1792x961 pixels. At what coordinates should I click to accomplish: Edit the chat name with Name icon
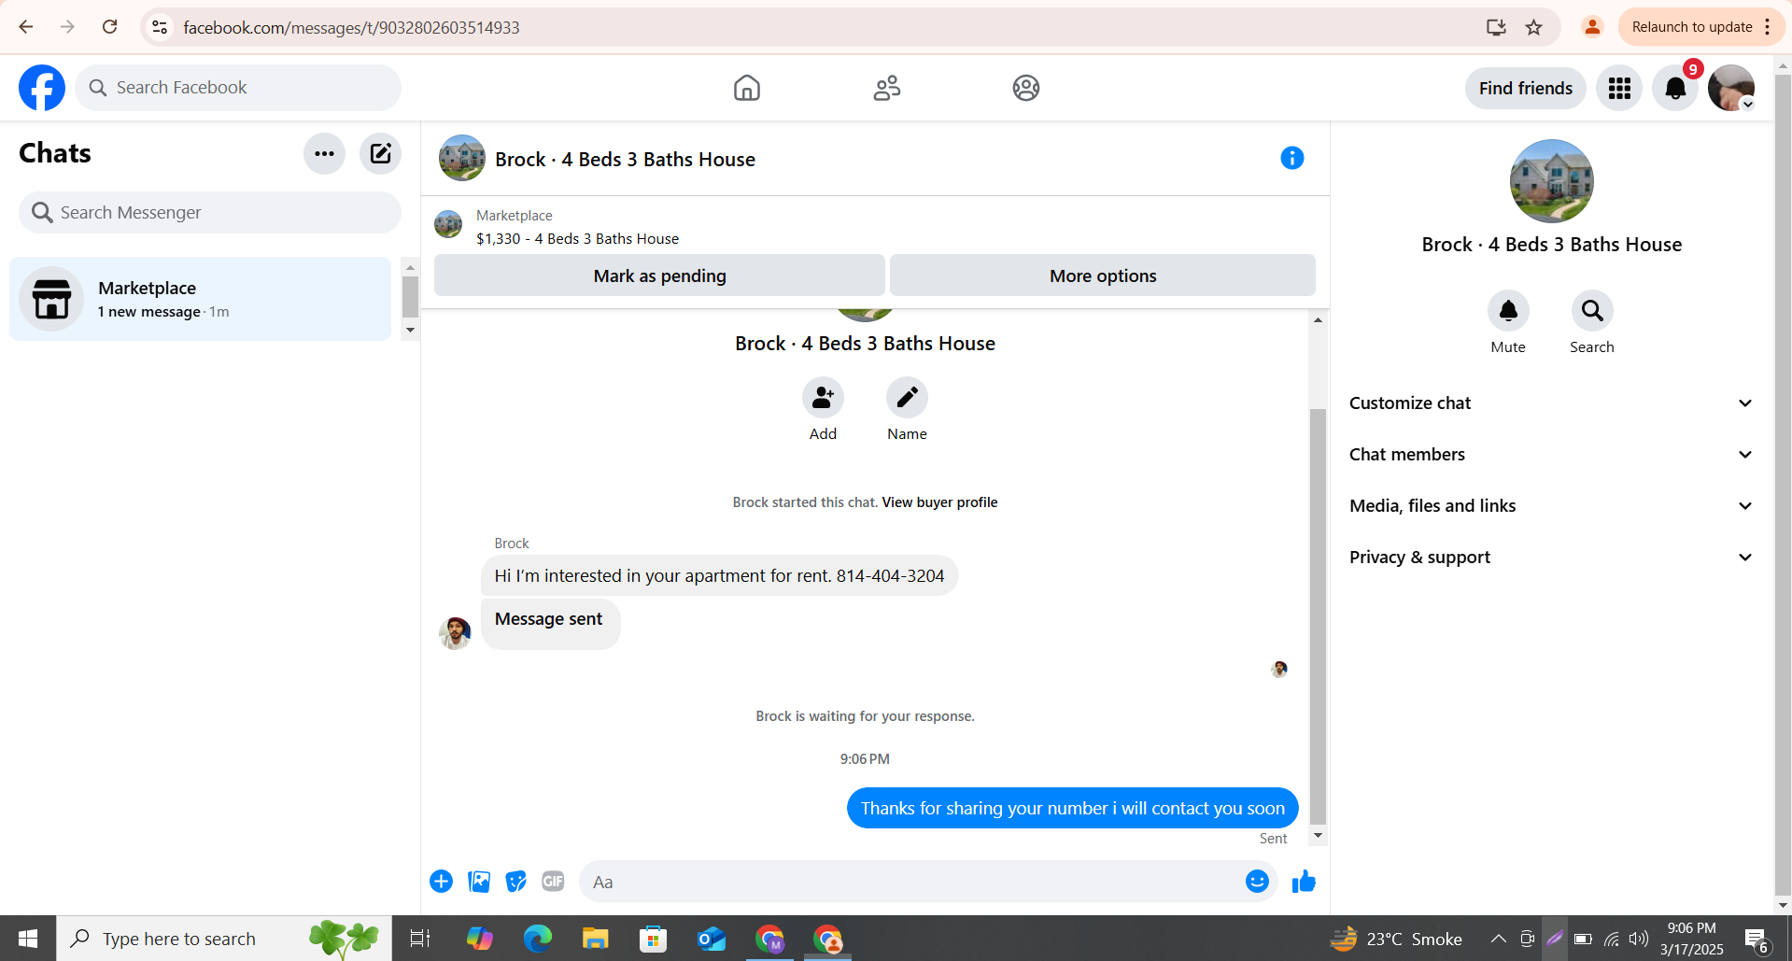(x=907, y=398)
